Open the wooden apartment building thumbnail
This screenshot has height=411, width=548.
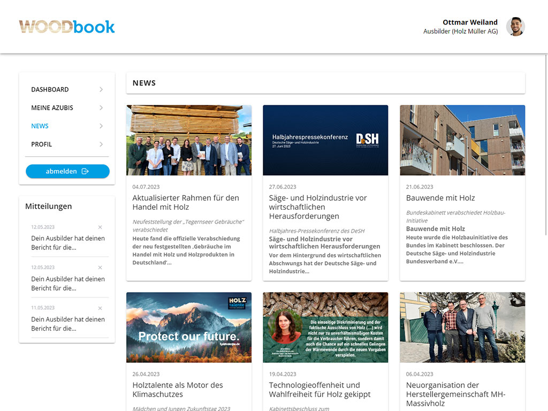click(462, 140)
